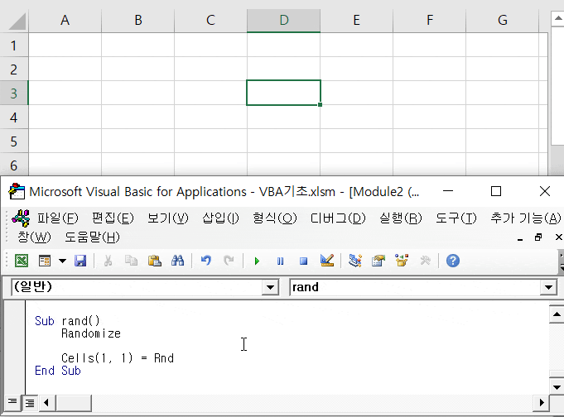Close the Module2 code window
564x417 pixels.
click(x=558, y=237)
